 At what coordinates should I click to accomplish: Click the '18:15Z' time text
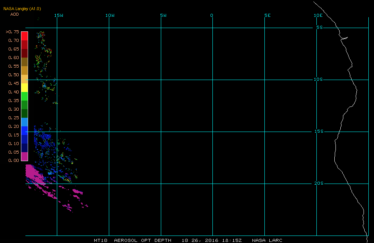click(x=232, y=240)
